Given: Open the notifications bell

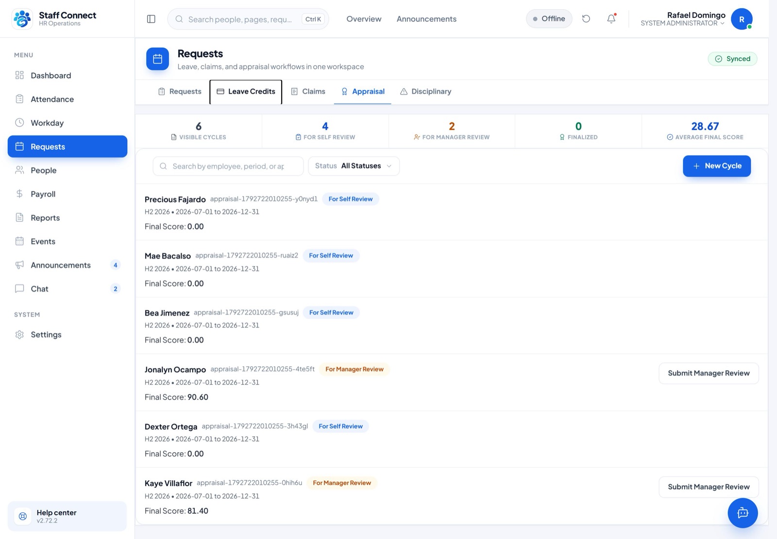Looking at the screenshot, I should (611, 19).
